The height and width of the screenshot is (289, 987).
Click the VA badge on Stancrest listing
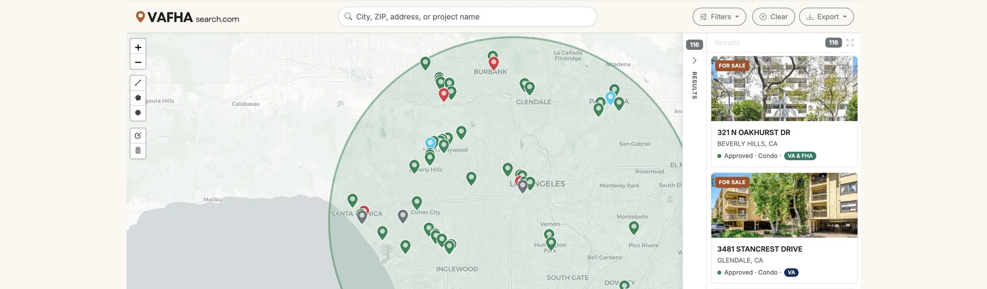[791, 273]
